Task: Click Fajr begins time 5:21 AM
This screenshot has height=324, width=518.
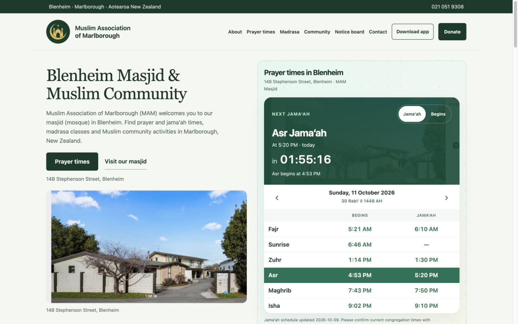Action: [x=360, y=229]
